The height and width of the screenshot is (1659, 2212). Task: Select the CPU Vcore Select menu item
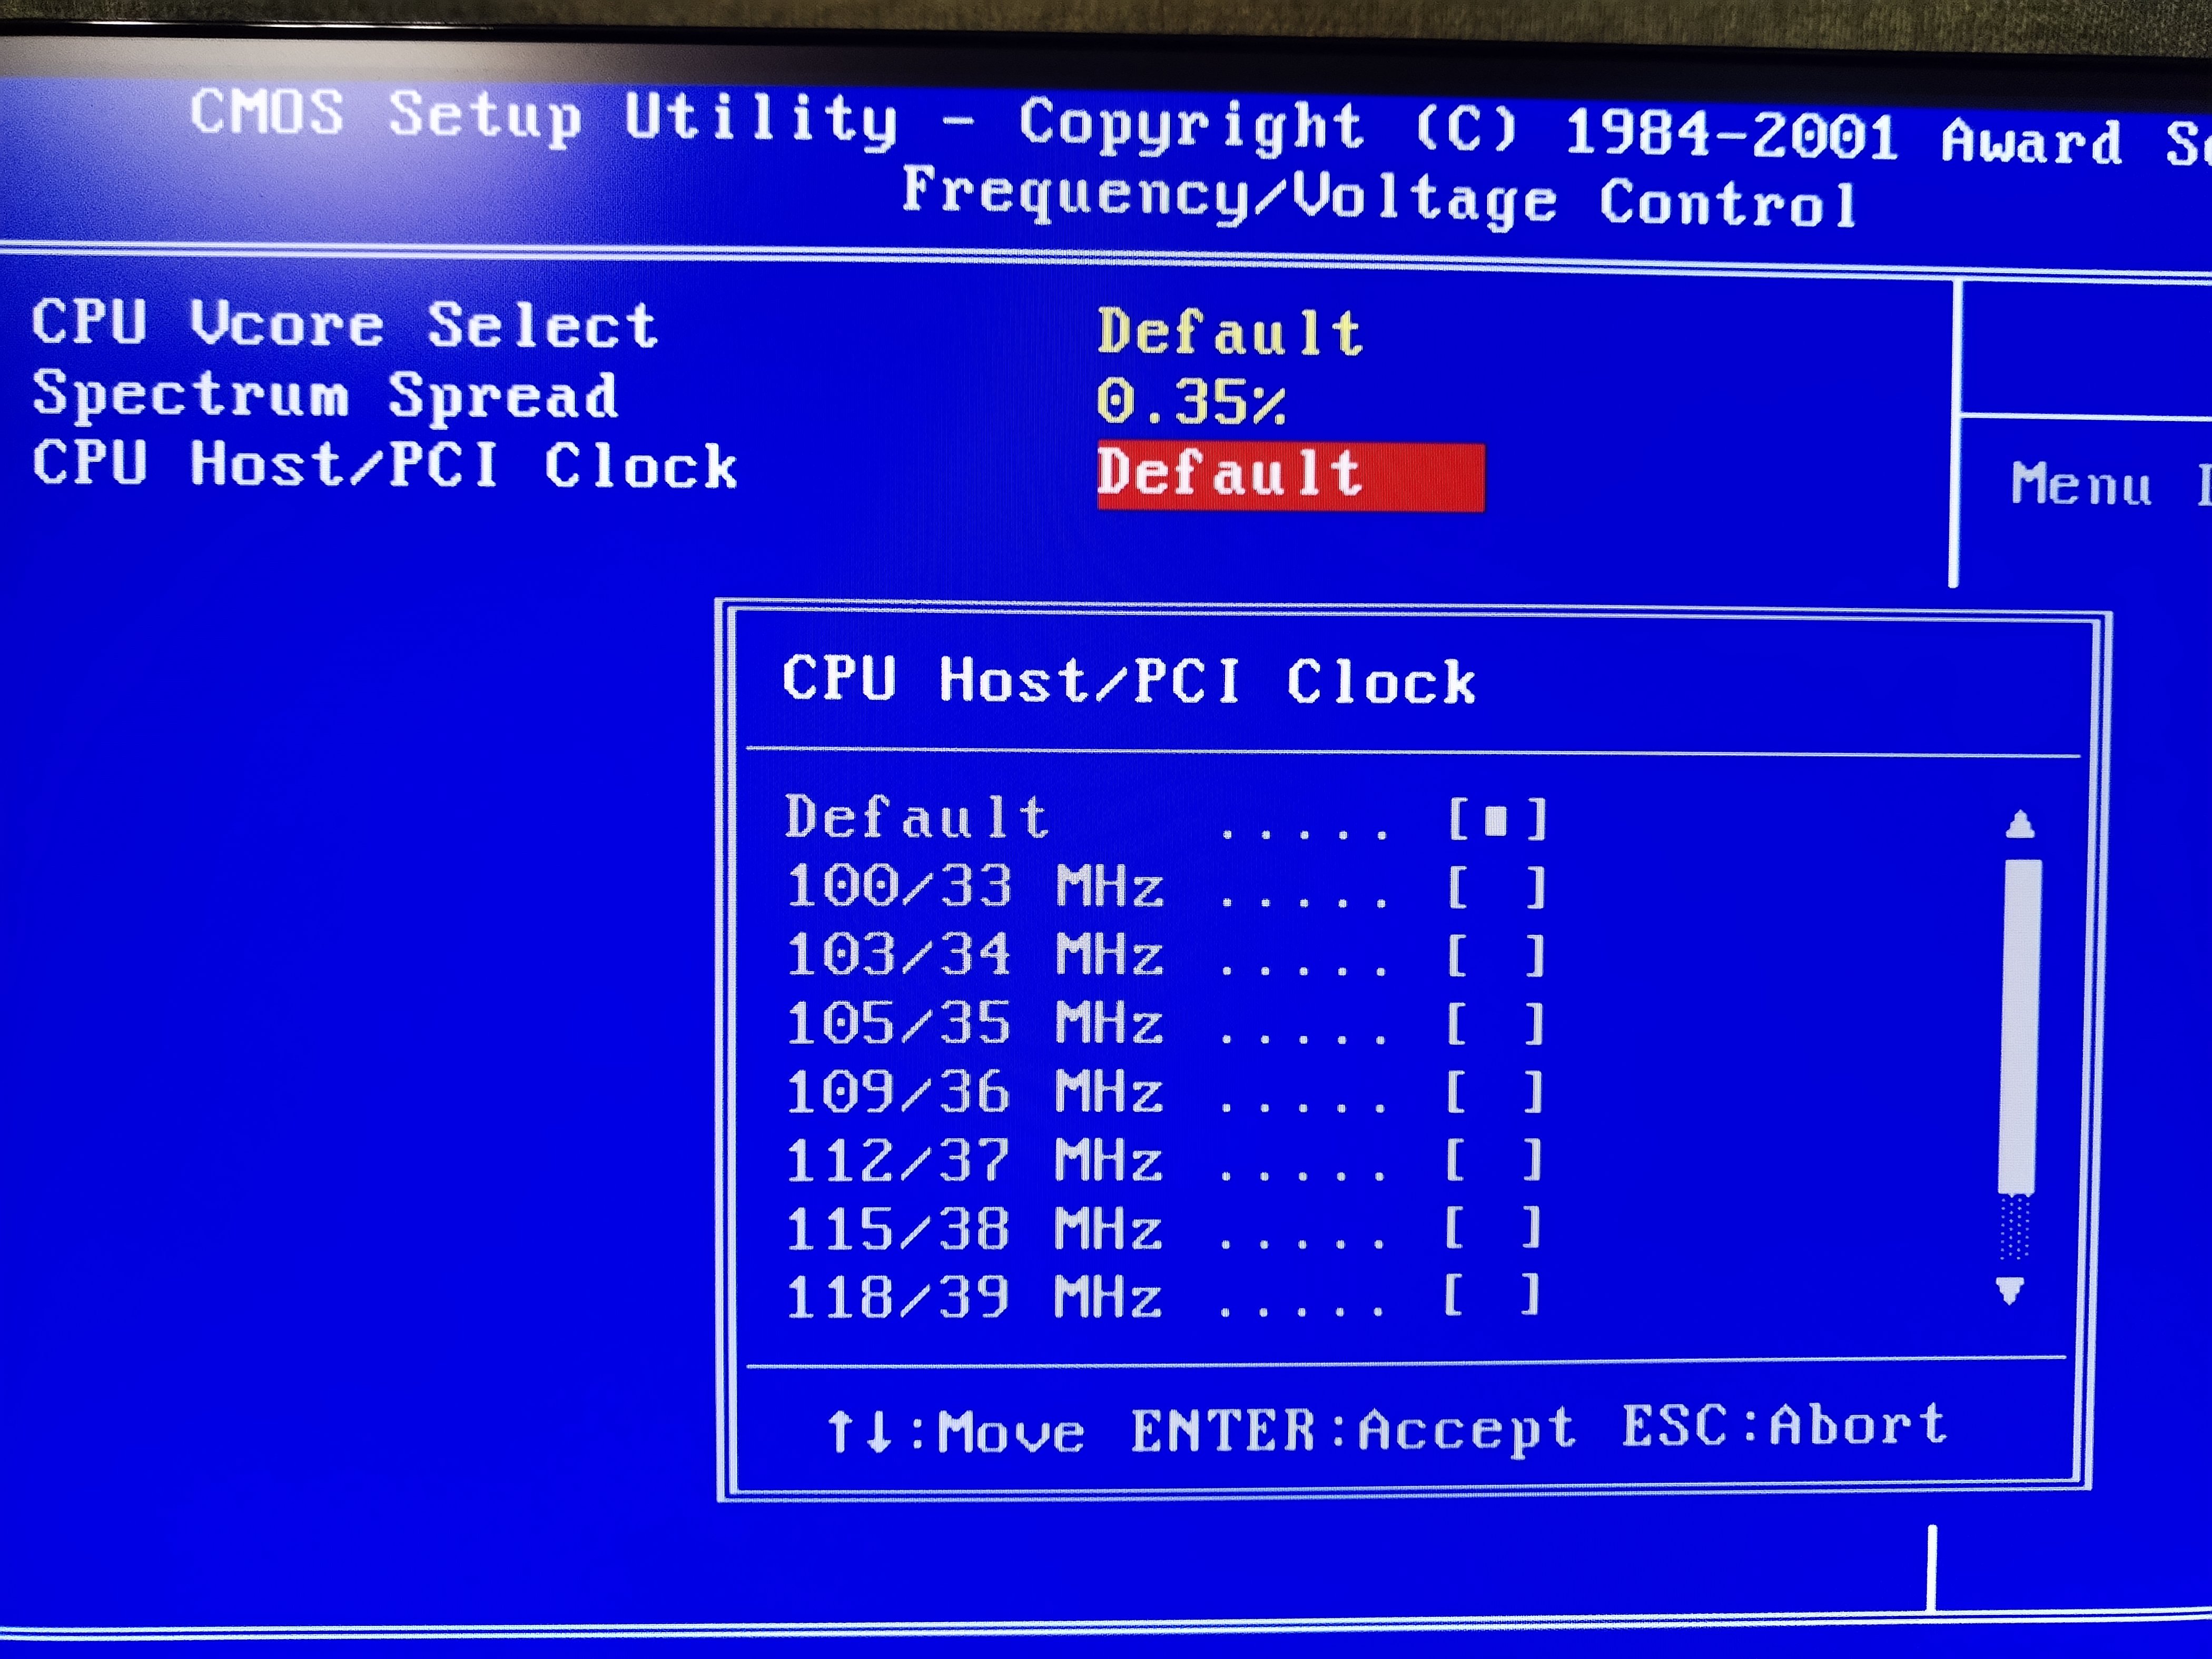tap(344, 324)
